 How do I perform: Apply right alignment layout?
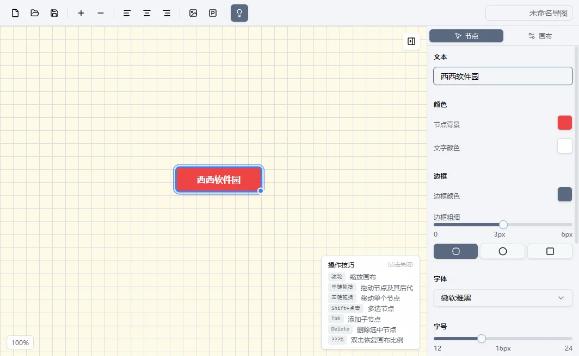[167, 13]
